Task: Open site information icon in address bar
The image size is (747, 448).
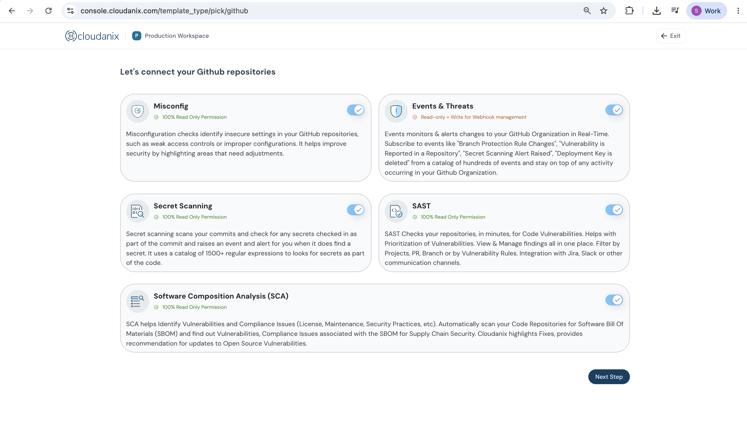Action: pos(70,11)
